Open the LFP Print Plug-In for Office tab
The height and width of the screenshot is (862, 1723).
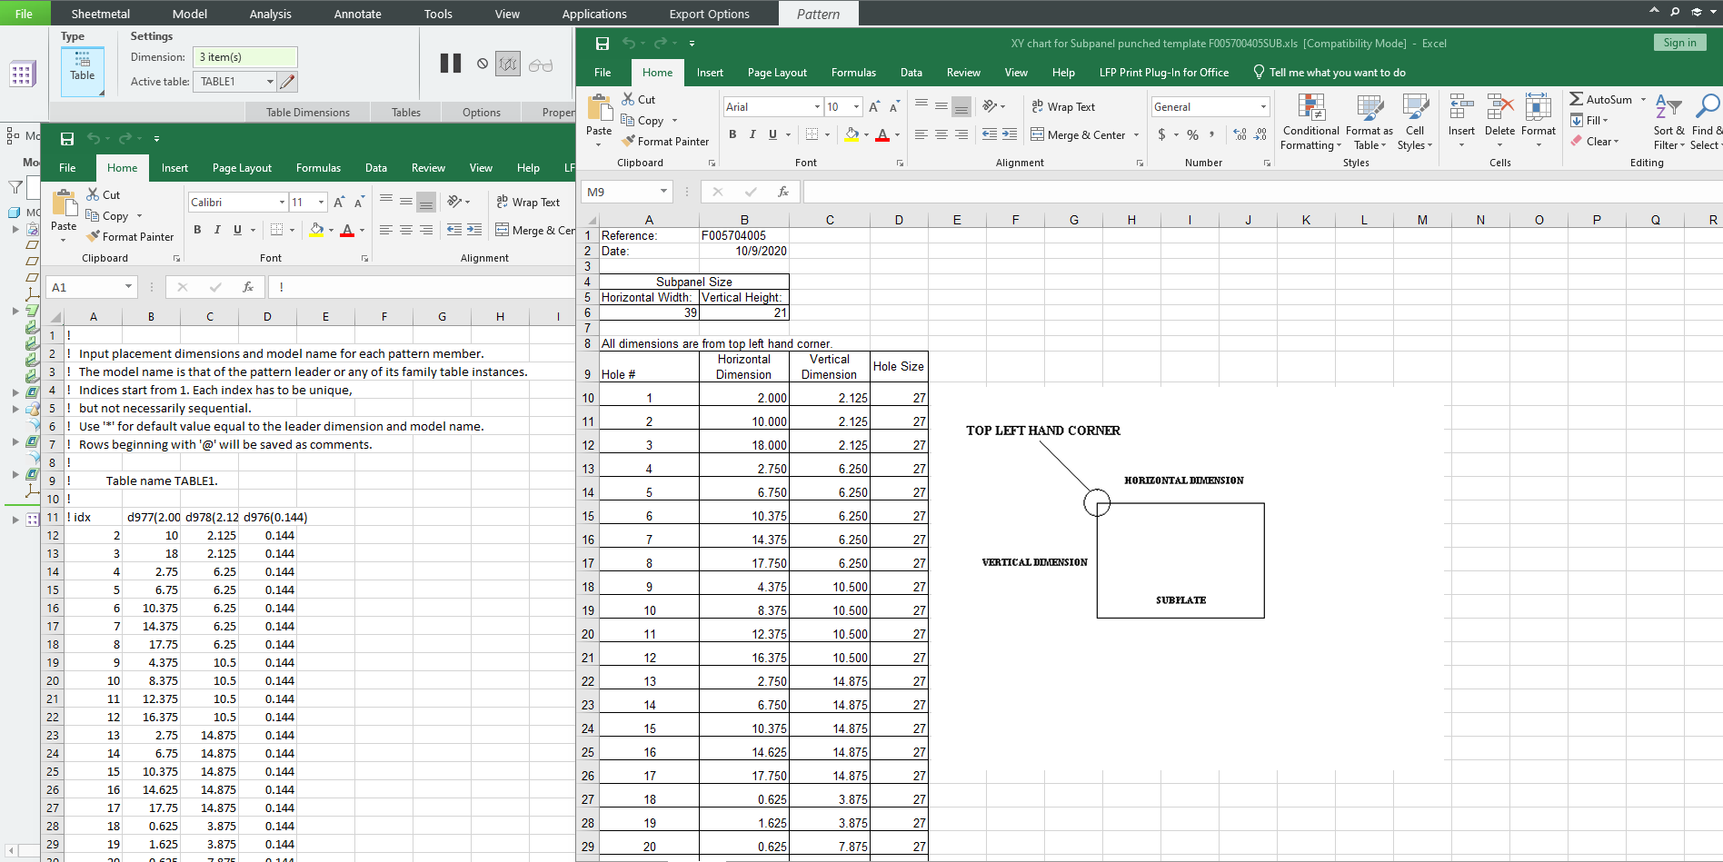(1163, 73)
